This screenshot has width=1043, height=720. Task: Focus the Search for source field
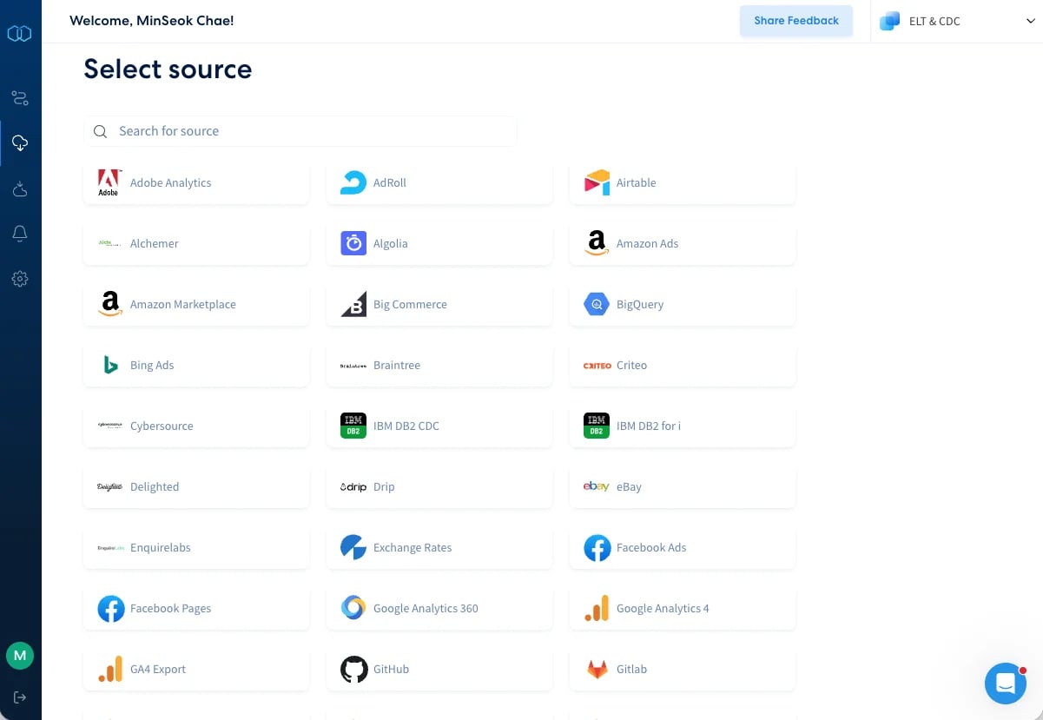coord(300,131)
